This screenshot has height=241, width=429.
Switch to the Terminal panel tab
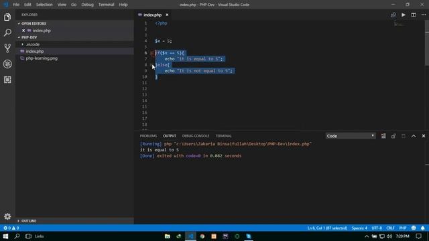coord(223,136)
